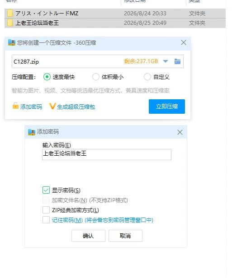The image size is (251, 278).
Task: Click the 生成超级压缩包 link
Action: pyautogui.click(x=76, y=107)
